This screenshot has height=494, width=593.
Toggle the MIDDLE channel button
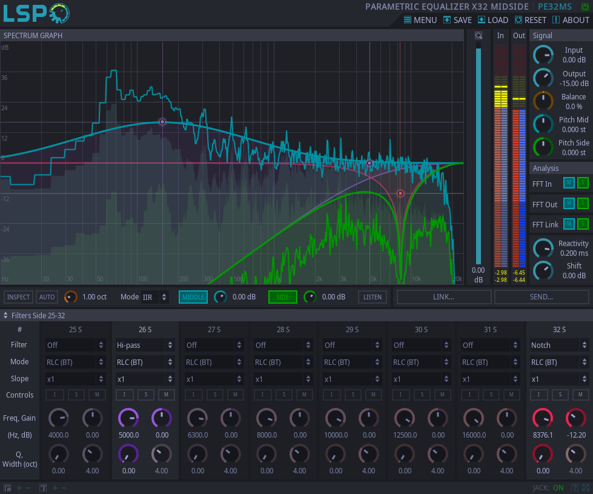193,297
